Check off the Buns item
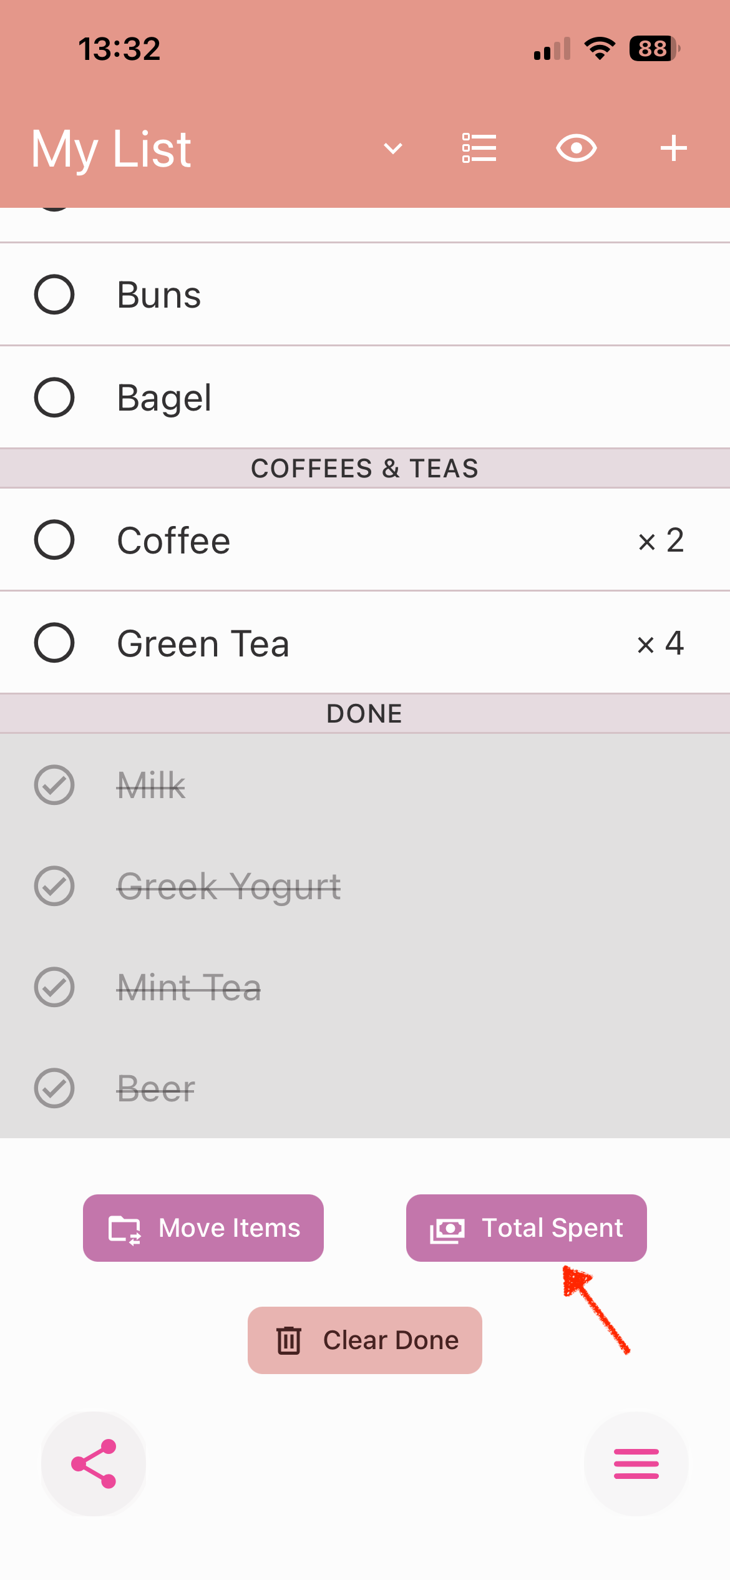 tap(54, 295)
